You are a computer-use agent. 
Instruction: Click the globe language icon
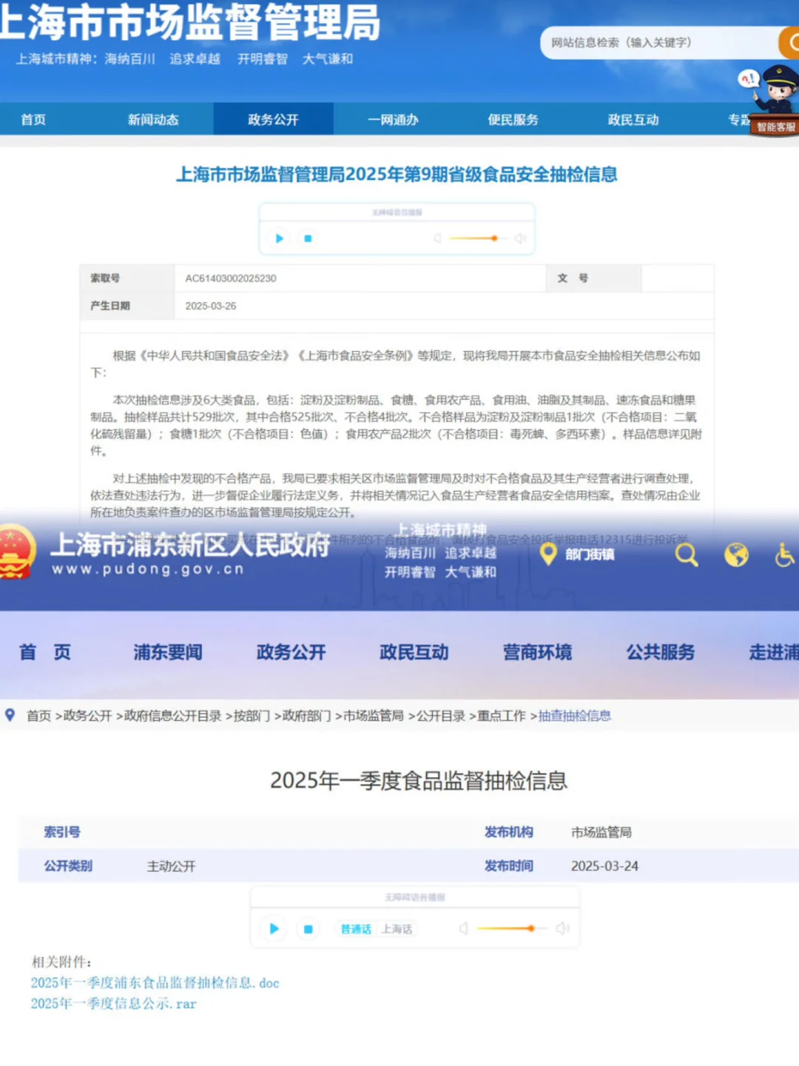736,554
